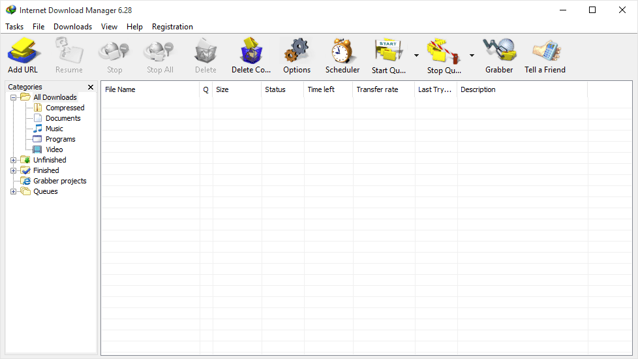Screen dimensions: 638x359
Task: Open the Start Queue dropdown arrow
Action: tap(416, 55)
